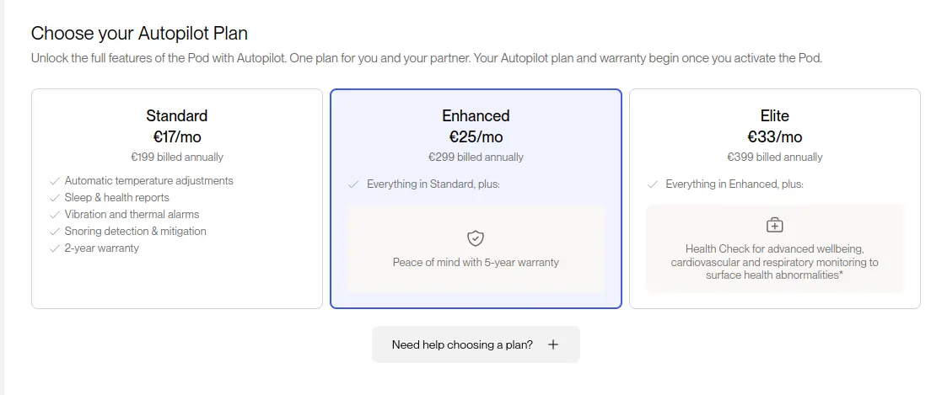Click checkmark next to Snoring detection & mitigation
Screen dimensions: 931x395
click(55, 232)
